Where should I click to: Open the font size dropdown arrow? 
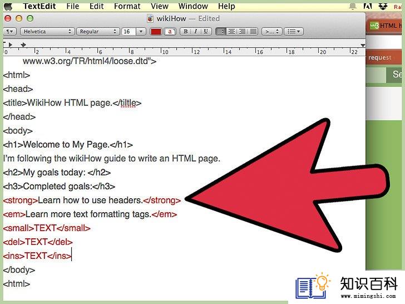[141, 32]
